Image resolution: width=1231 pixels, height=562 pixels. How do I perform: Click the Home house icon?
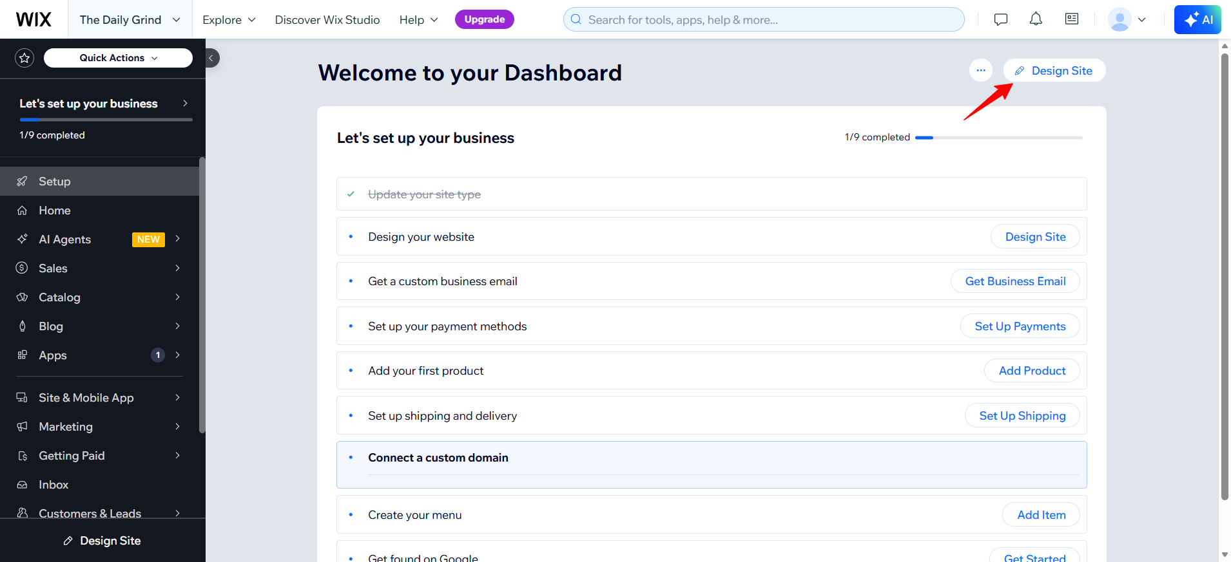coord(22,211)
